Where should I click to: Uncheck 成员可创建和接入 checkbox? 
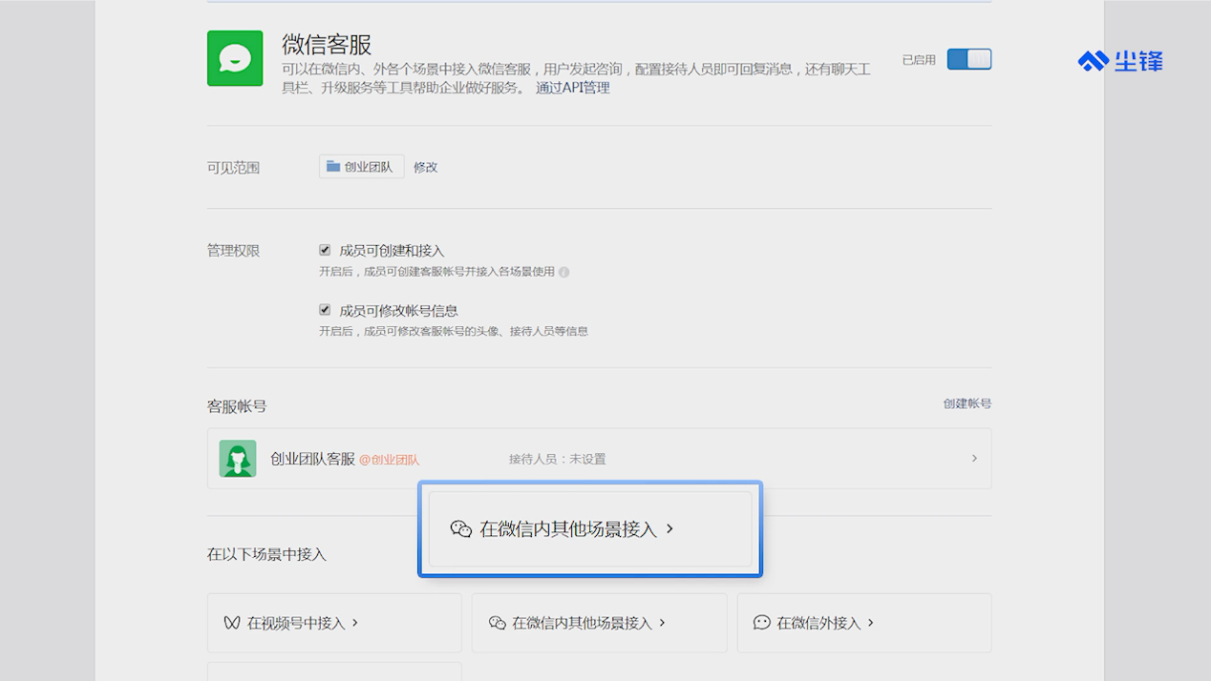click(x=325, y=250)
